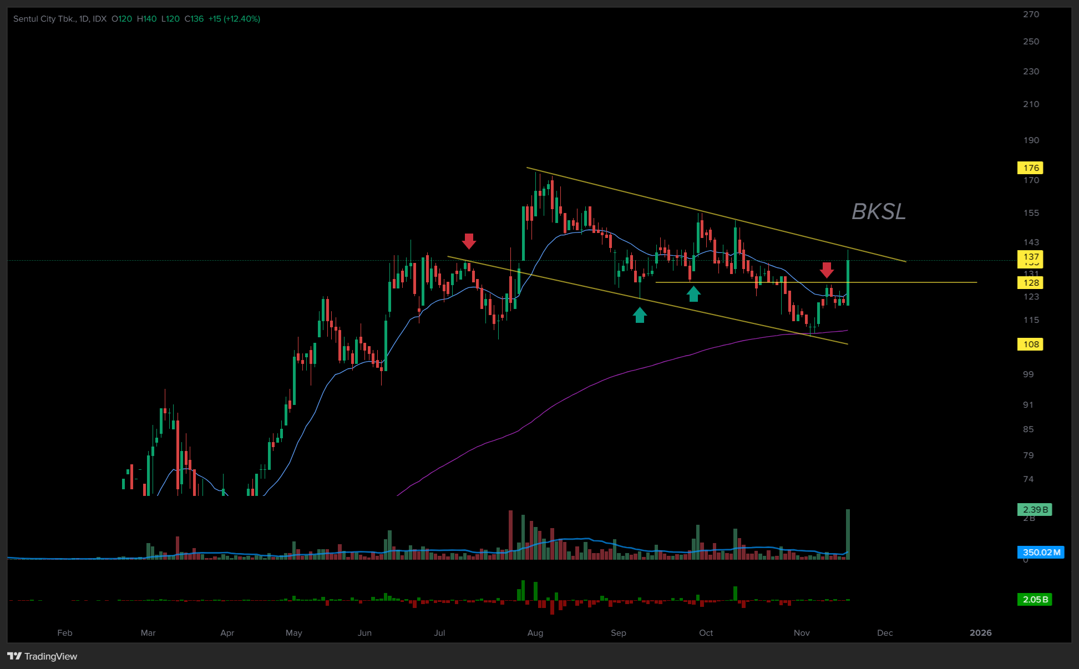Screen dimensions: 1079x669
Task: Click the +15 (+12.40%) change value
Action: tap(234, 19)
